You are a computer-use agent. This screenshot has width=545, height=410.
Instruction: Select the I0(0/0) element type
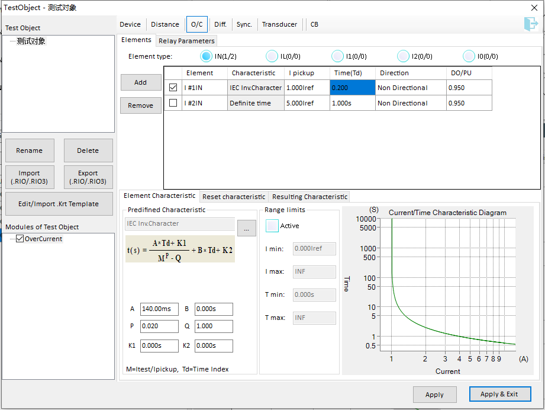click(469, 56)
